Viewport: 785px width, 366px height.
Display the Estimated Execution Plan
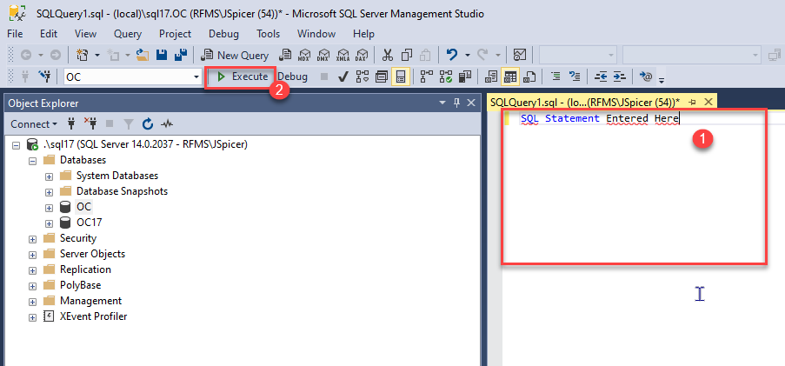tap(362, 77)
